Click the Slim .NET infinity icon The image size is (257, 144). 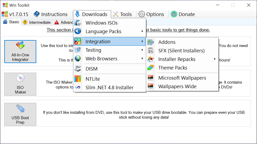[78, 87]
